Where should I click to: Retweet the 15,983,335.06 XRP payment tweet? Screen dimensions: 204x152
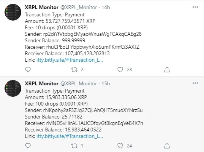point(74,146)
